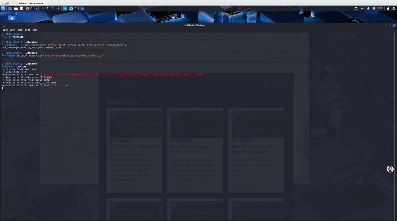
Task: Switch to workspace 1
Action: tap(42, 8)
